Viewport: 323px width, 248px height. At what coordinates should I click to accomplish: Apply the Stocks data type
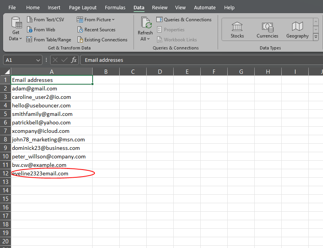pyautogui.click(x=237, y=29)
